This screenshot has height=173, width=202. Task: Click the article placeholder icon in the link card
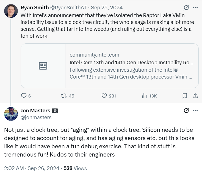click(x=43, y=66)
